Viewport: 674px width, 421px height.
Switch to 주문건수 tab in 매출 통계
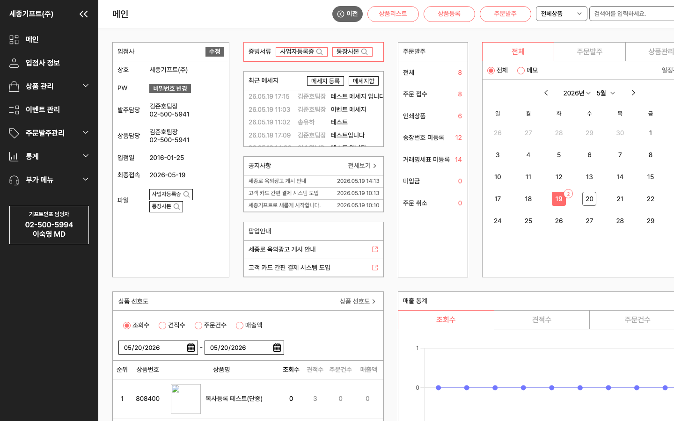637,319
